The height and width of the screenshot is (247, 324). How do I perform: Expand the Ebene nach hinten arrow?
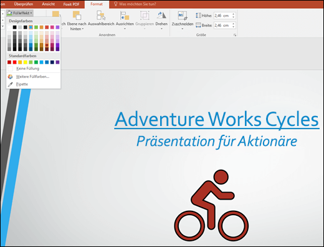tap(83, 29)
